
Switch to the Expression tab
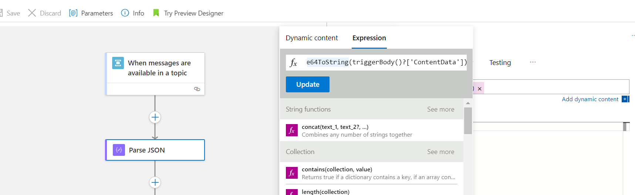tap(369, 38)
